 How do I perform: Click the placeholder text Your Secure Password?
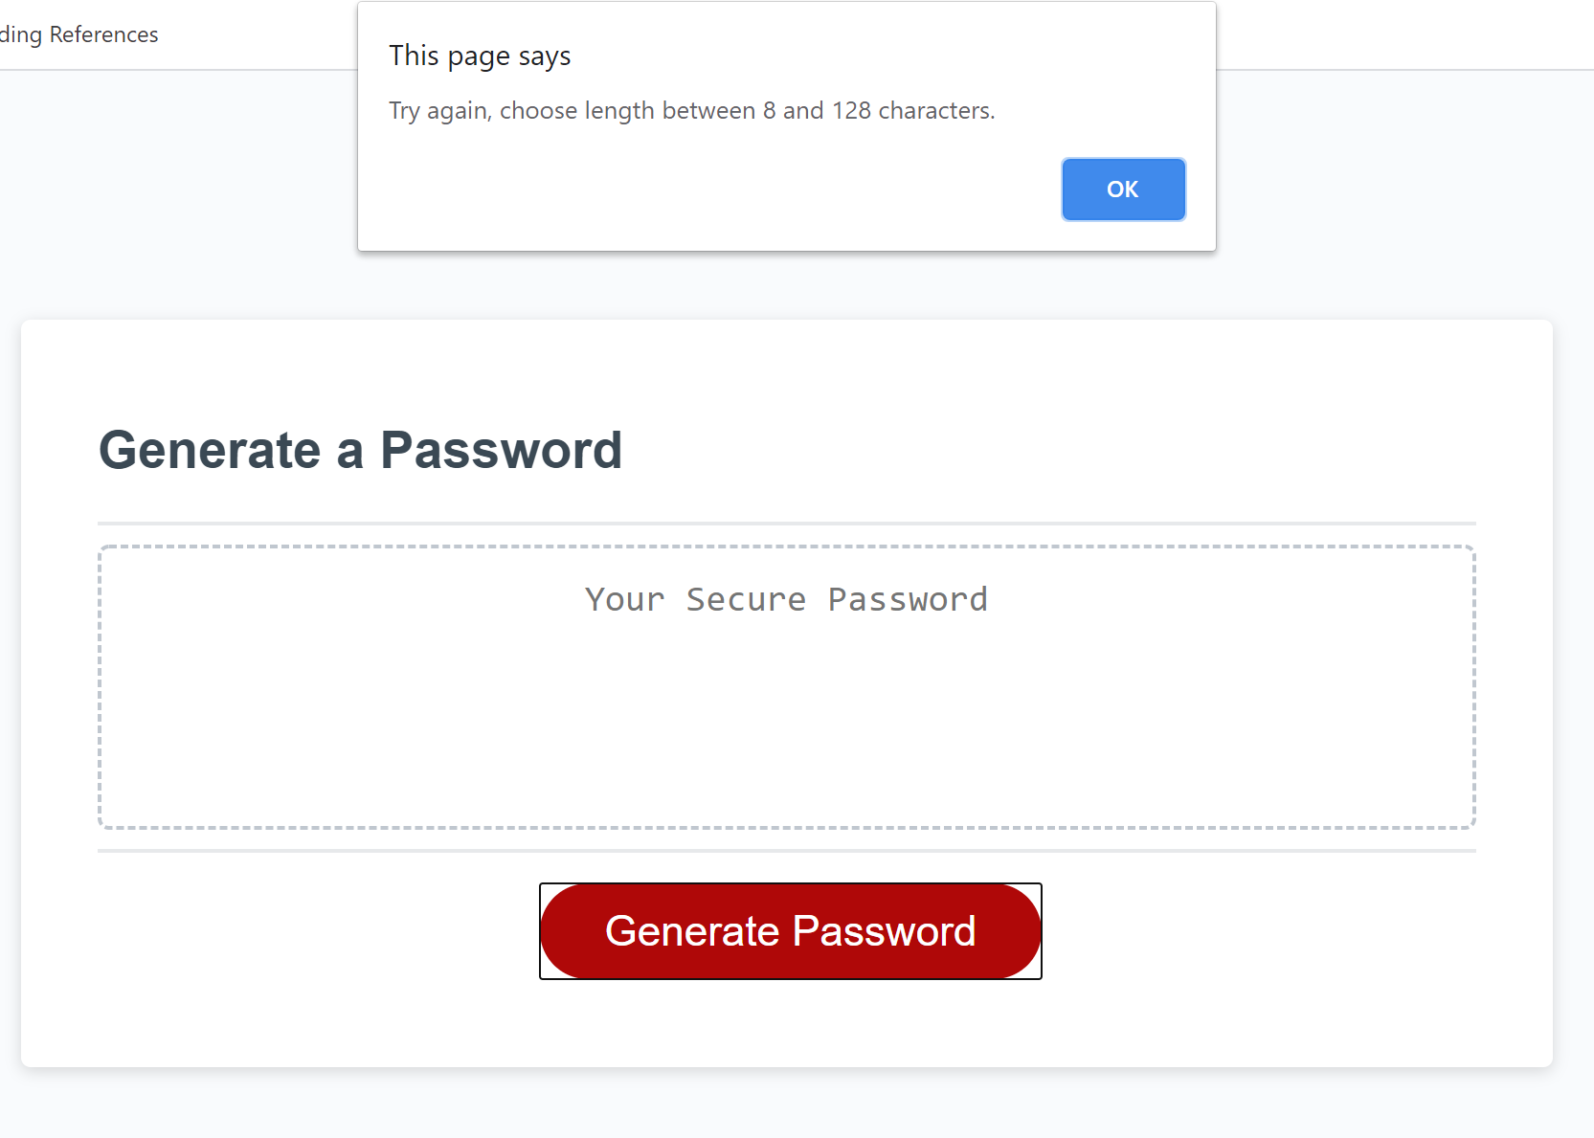pos(787,599)
